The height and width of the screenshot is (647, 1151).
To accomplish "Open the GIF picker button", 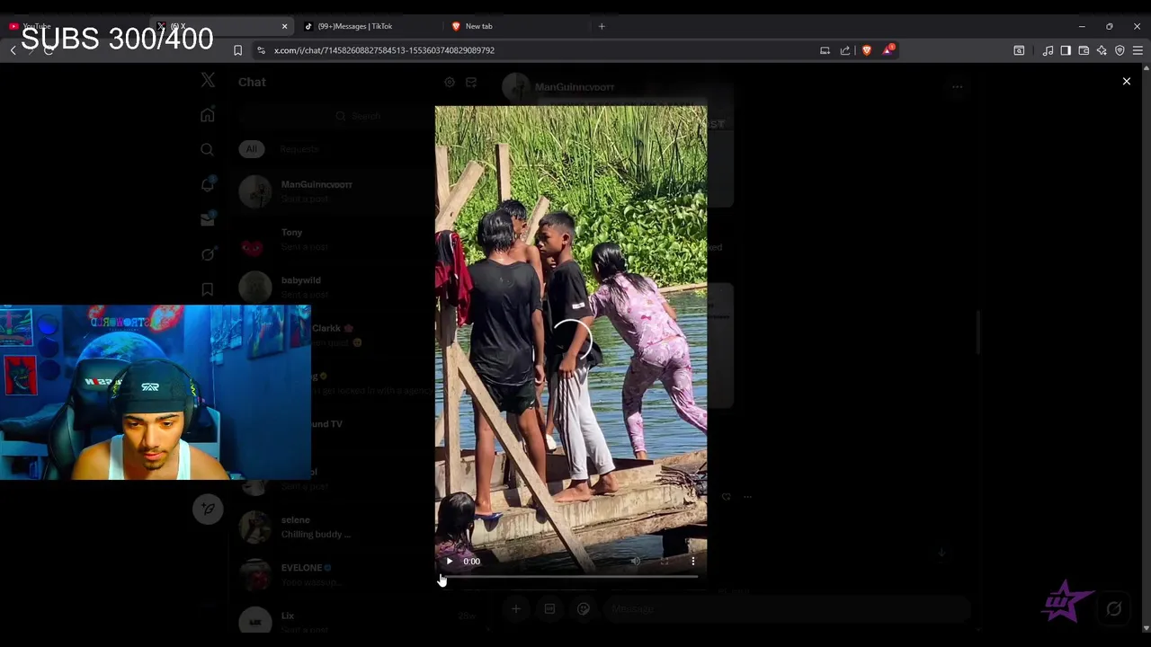I will point(549,608).
